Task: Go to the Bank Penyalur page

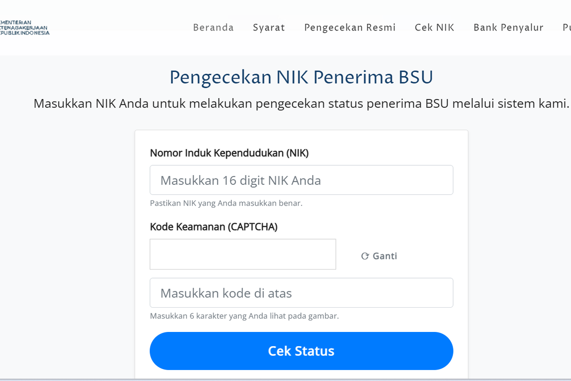Action: pos(508,27)
